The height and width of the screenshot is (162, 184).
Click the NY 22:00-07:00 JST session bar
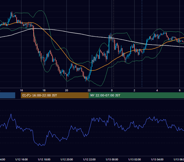tap(136, 95)
